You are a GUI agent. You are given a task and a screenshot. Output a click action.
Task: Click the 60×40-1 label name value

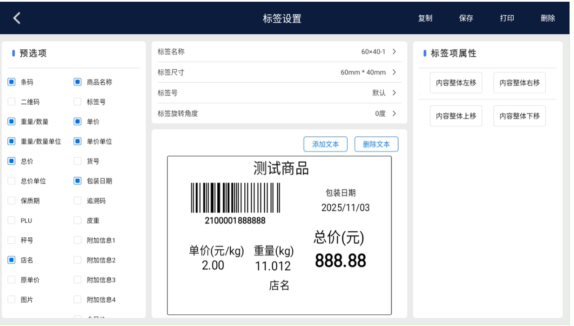[373, 52]
